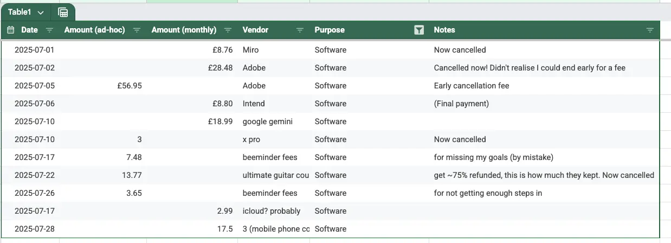
Task: Click the 2025-07-22 date cell
Action: click(35, 175)
